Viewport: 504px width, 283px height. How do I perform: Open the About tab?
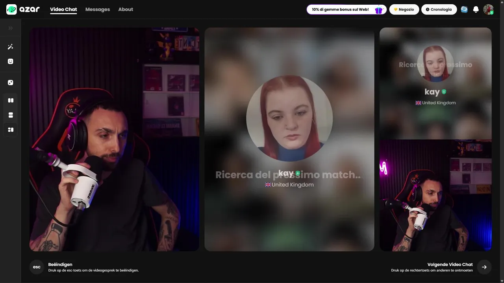(x=126, y=9)
